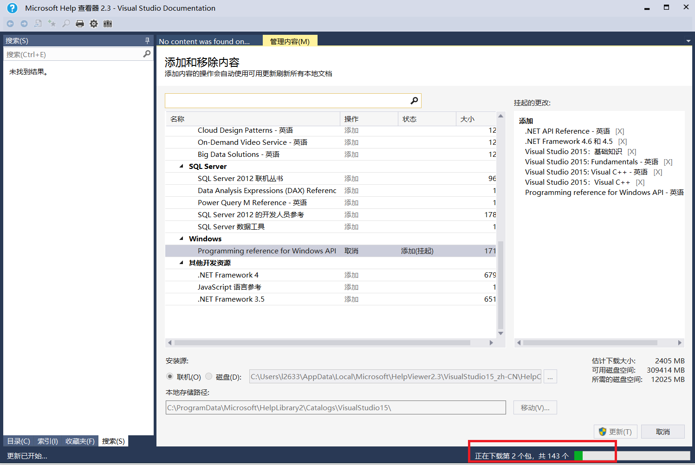This screenshot has height=465, width=695.
Task: Click magnifier icon in left search box
Action: (x=147, y=54)
